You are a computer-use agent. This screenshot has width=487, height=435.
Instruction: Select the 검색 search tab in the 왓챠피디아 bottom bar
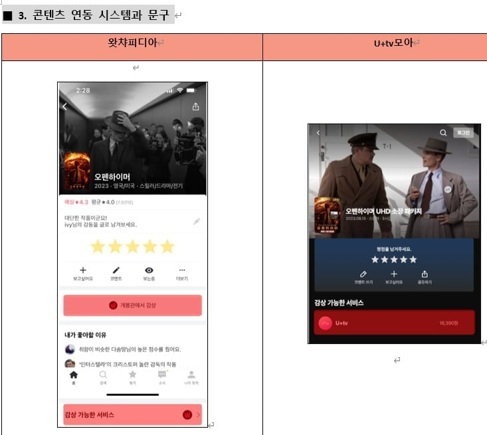click(103, 378)
